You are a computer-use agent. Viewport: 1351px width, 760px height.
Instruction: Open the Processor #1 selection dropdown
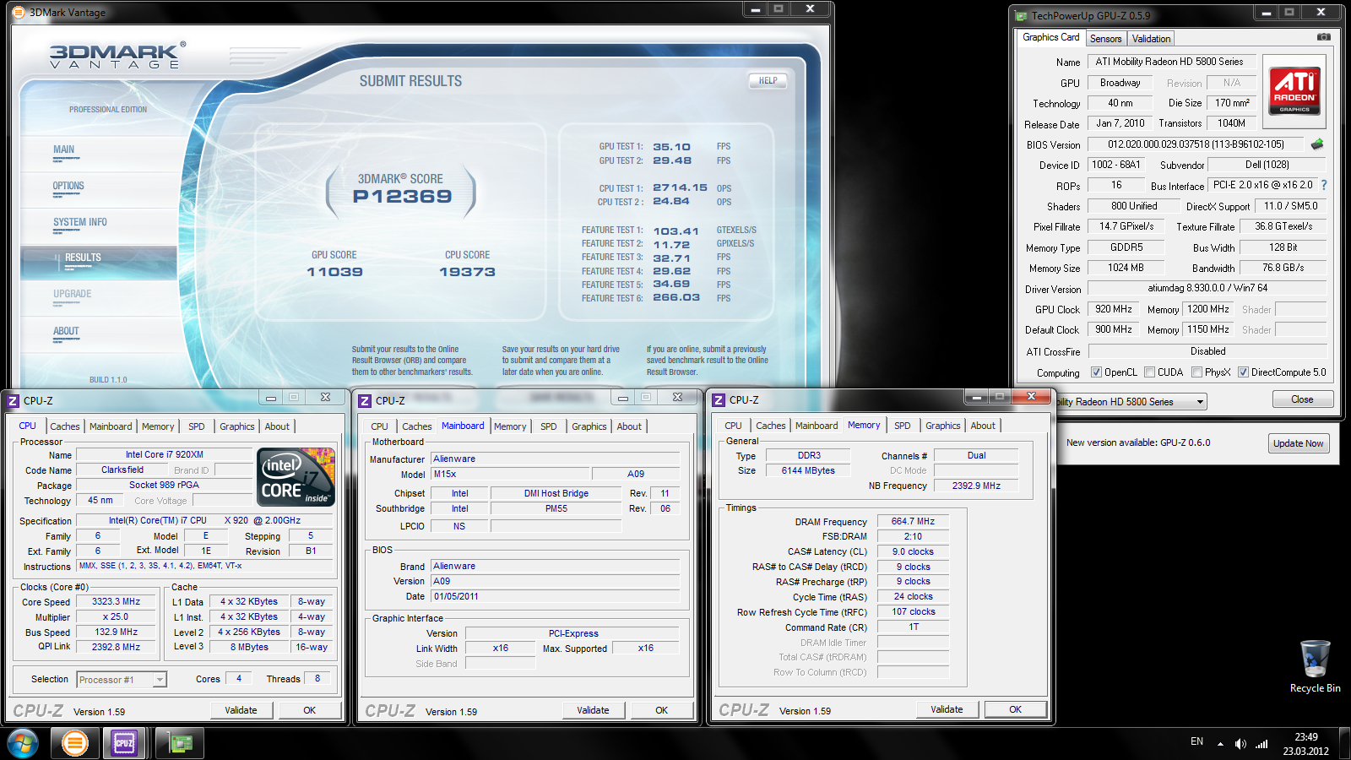(122, 679)
